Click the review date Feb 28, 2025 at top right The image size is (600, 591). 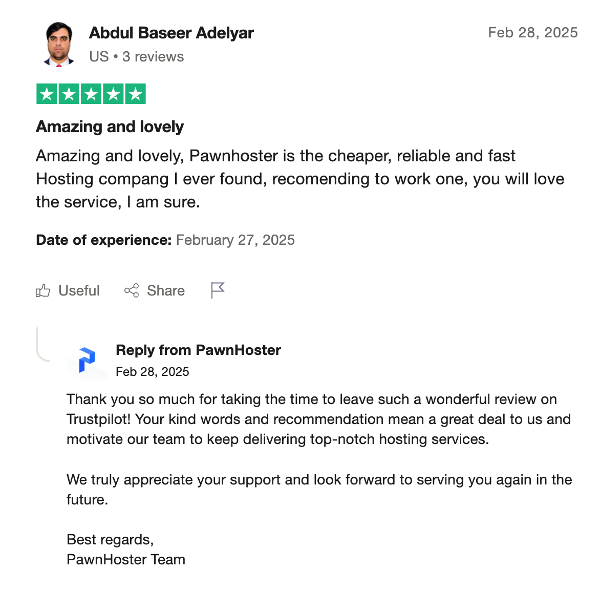532,33
